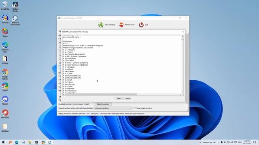Click the 'zh-Hans = Chinese (Simplified)' line
This screenshot has width=259, height=145.
point(76,63)
